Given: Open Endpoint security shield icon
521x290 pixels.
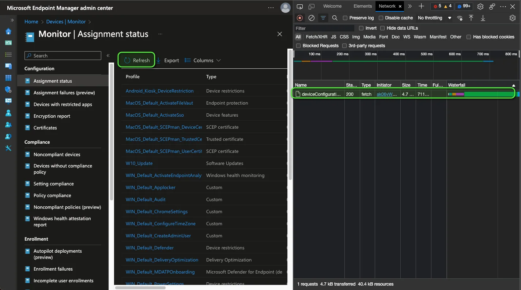Looking at the screenshot, I should tap(8, 90).
